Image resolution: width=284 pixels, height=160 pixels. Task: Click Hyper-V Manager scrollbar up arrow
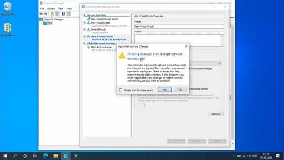[x=233, y=24]
